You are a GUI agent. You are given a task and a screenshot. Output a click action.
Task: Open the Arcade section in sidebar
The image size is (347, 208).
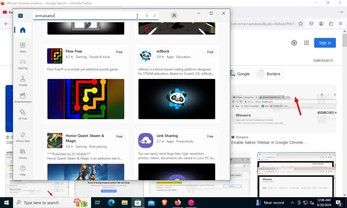coord(23,81)
